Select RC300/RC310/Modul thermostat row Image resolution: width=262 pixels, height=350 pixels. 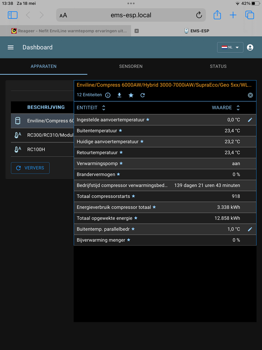pyautogui.click(x=42, y=135)
